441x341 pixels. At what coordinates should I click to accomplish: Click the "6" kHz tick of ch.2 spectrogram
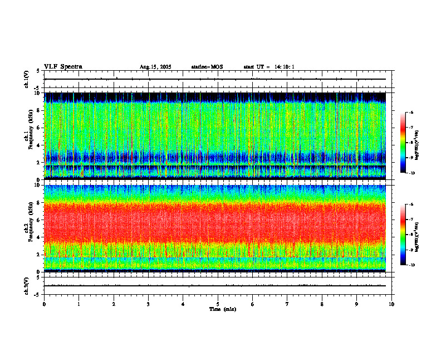tap(40, 220)
